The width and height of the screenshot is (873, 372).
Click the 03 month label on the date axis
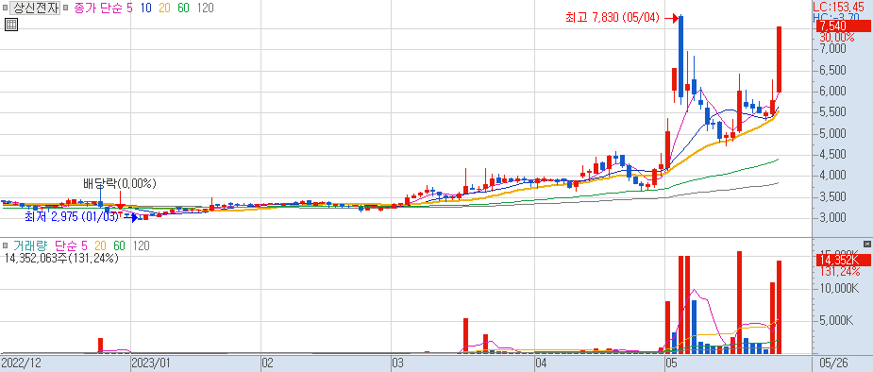click(x=398, y=364)
